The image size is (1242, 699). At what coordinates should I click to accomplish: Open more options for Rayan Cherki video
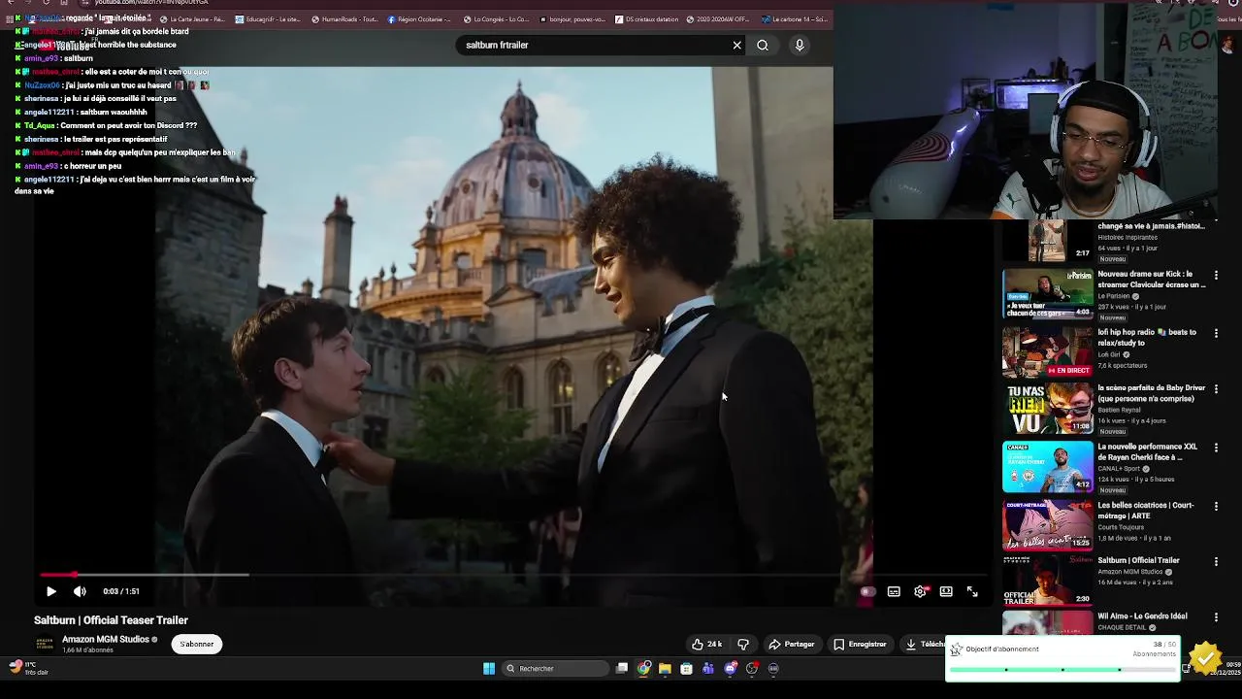[x=1216, y=449]
